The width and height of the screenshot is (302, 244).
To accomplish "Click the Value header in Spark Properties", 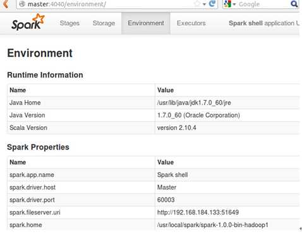I will point(166,162).
